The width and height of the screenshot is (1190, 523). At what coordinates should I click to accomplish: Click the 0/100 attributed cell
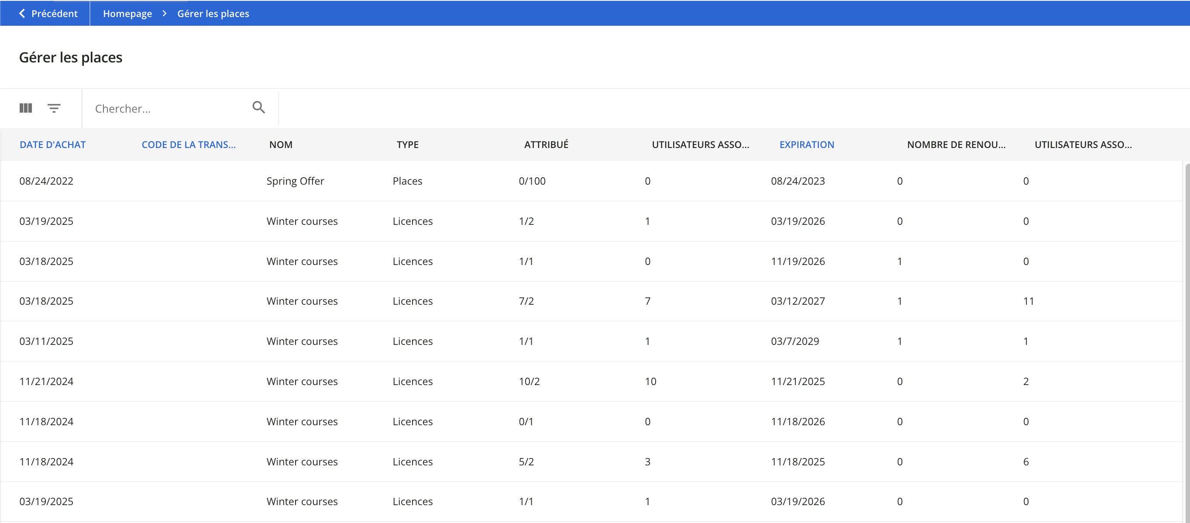532,181
